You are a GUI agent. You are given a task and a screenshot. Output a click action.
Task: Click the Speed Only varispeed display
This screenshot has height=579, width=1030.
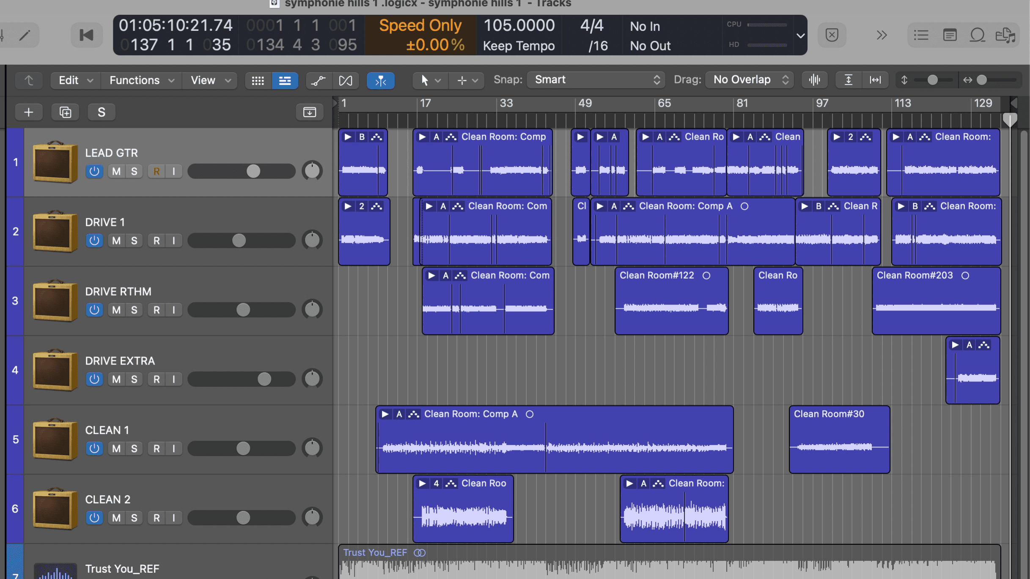tap(420, 35)
